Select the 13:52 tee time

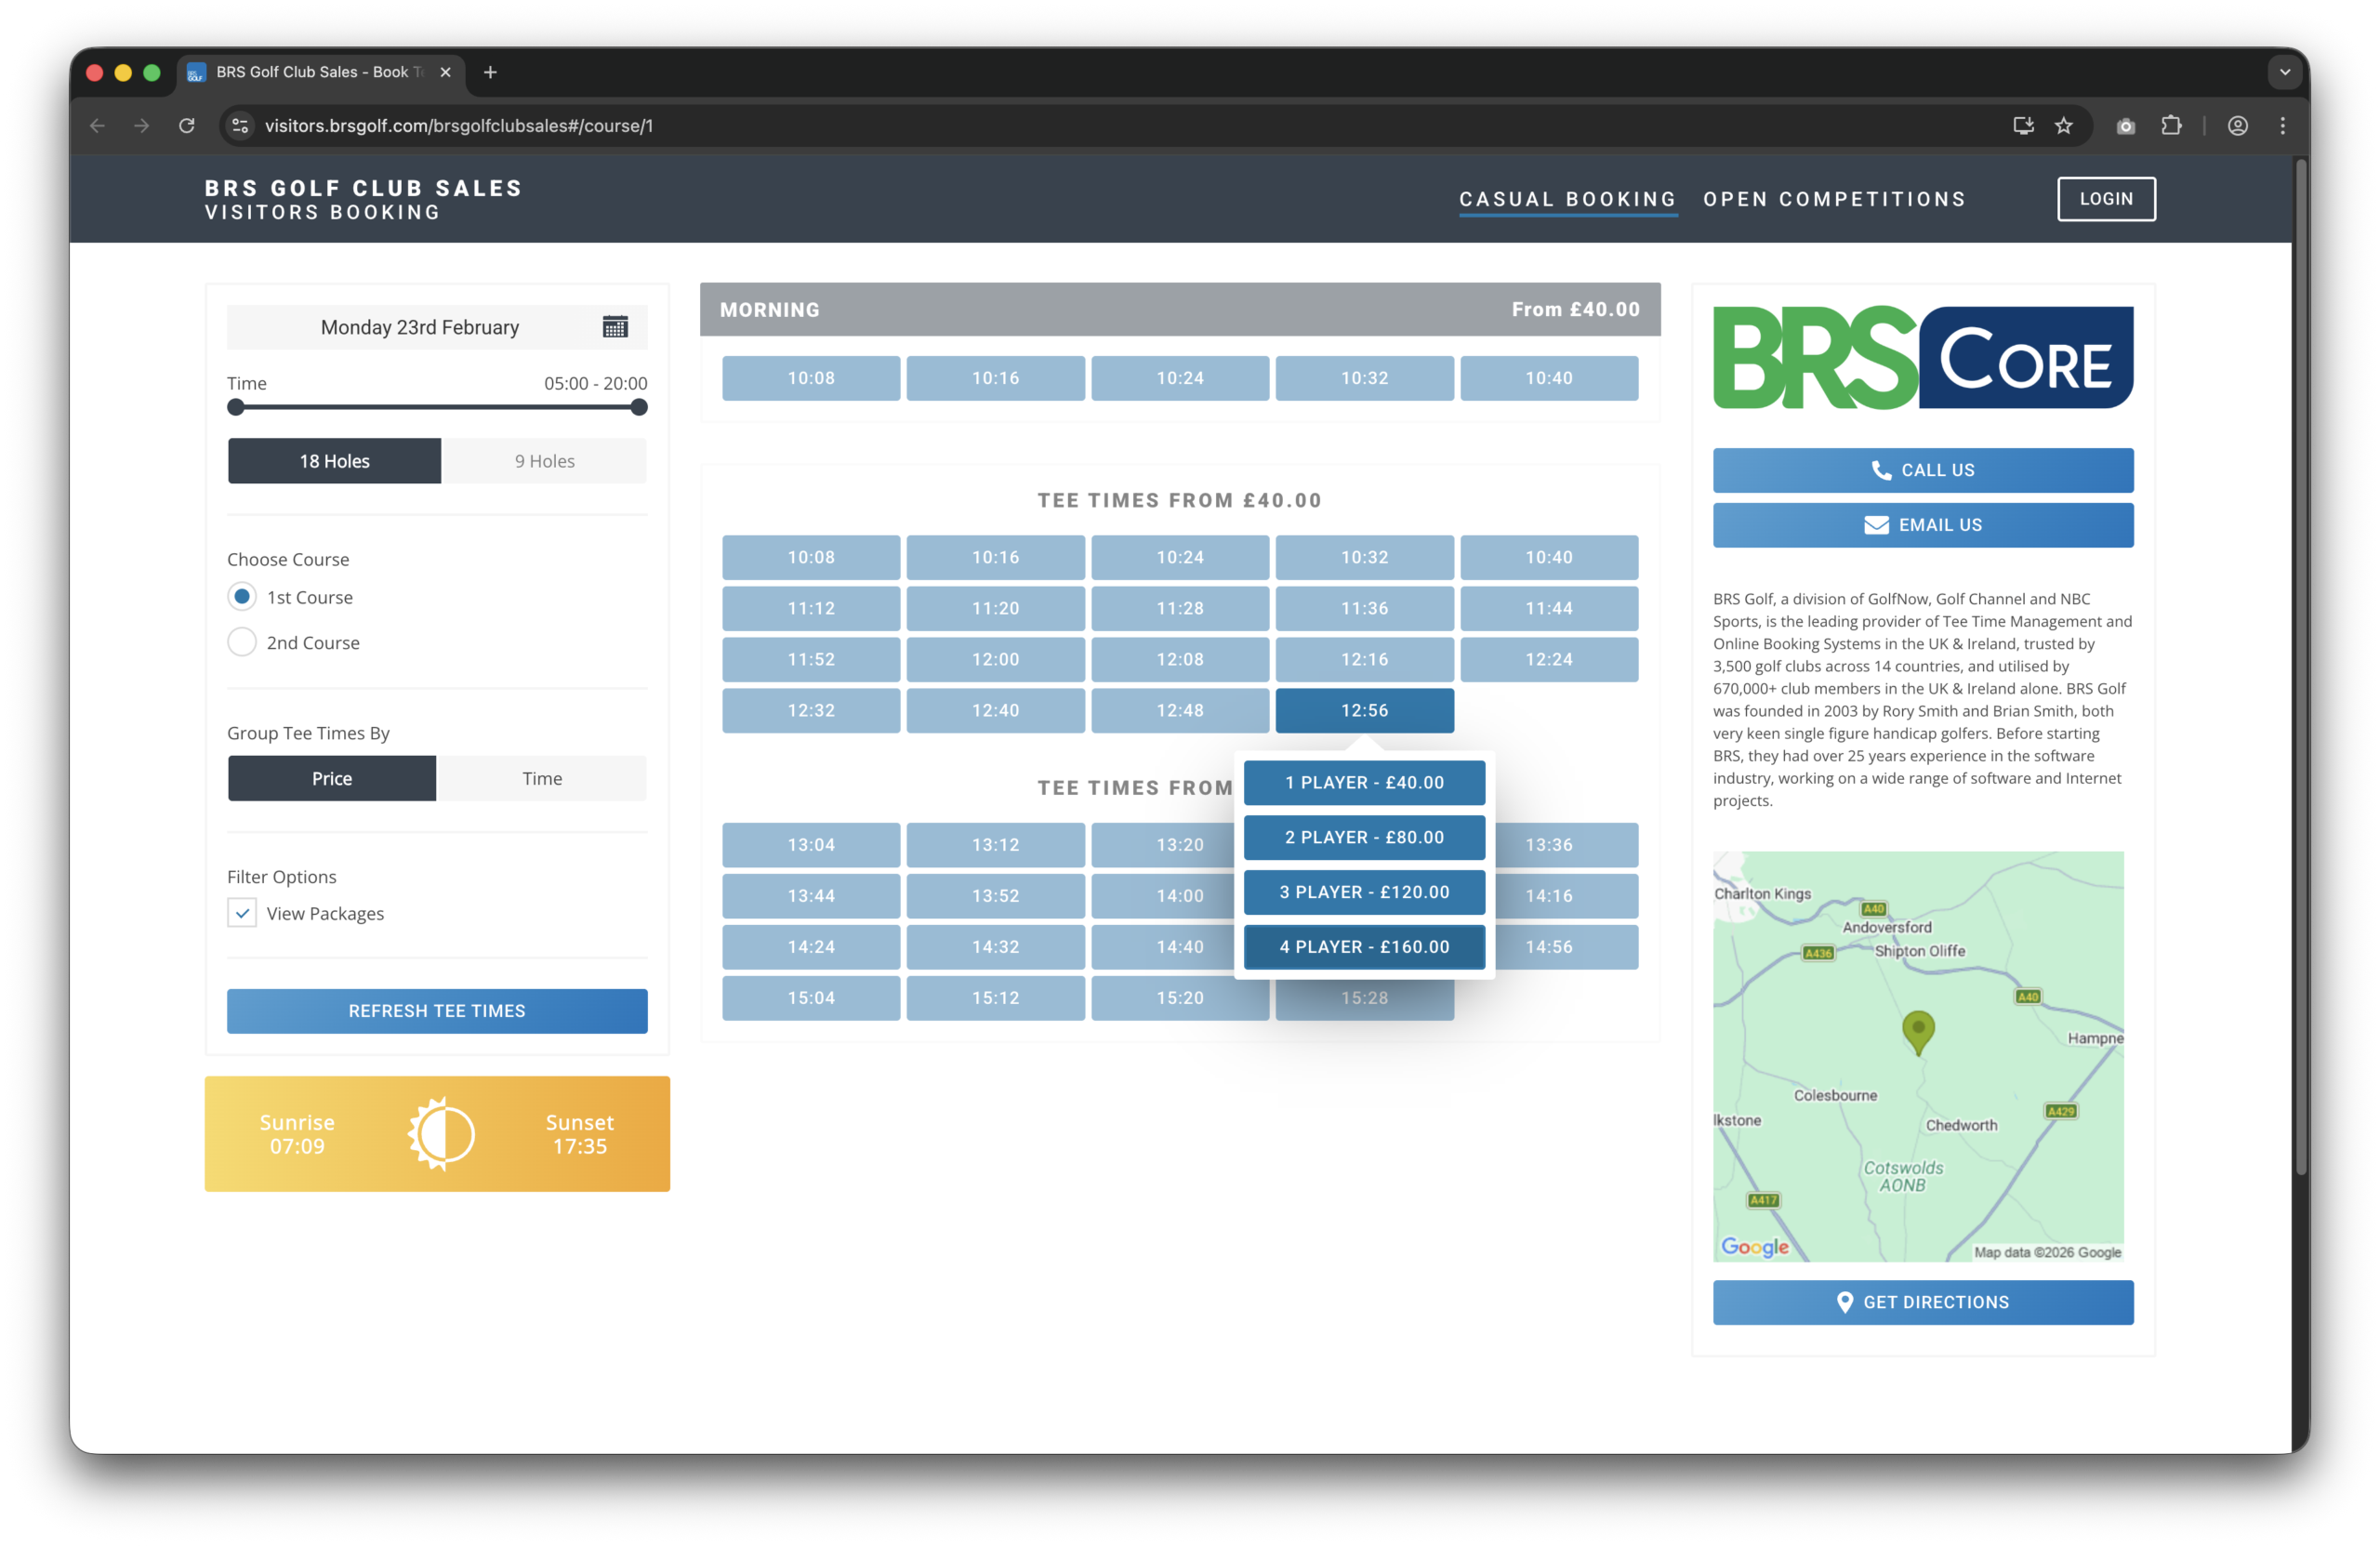coord(995,896)
